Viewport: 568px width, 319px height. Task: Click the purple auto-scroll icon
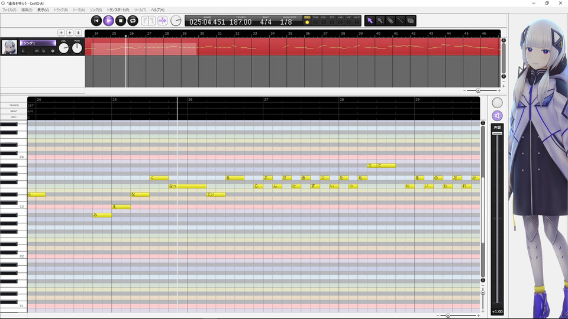(163, 21)
